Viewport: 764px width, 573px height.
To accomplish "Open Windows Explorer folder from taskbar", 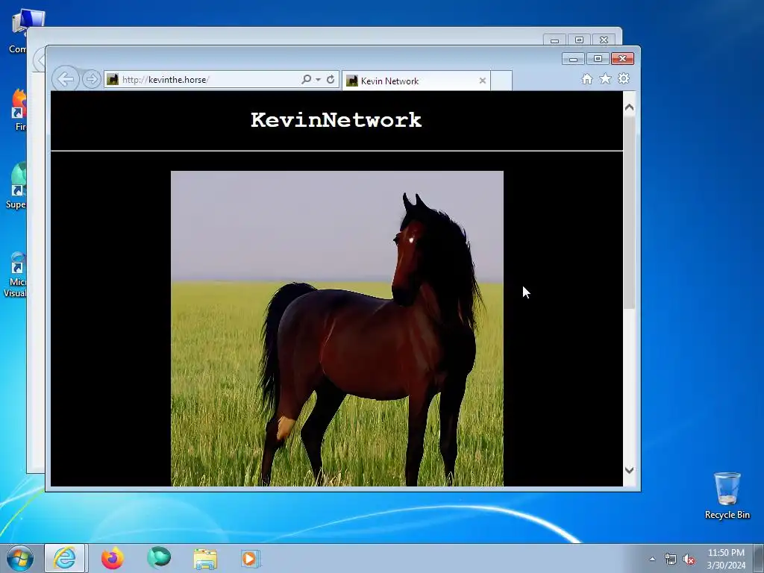I will [x=205, y=559].
